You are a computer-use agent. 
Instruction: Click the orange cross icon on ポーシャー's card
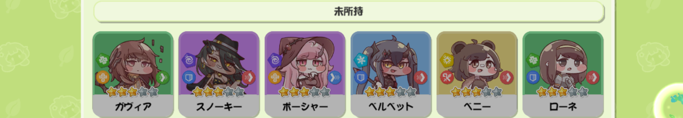[275, 77]
